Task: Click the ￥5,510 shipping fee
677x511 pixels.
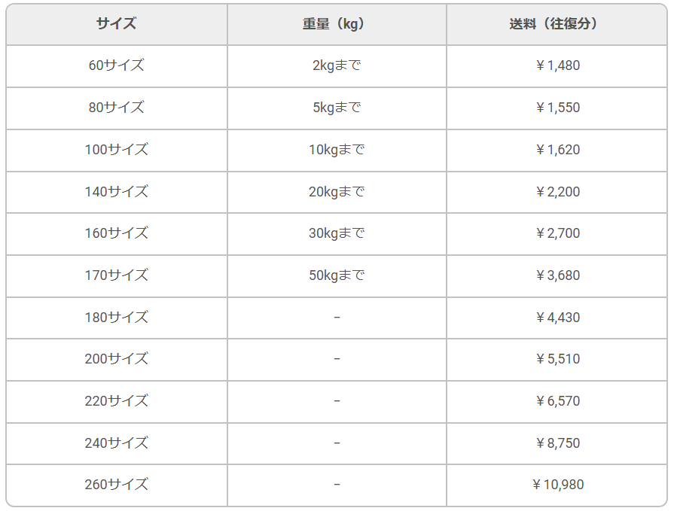Action: (x=557, y=359)
